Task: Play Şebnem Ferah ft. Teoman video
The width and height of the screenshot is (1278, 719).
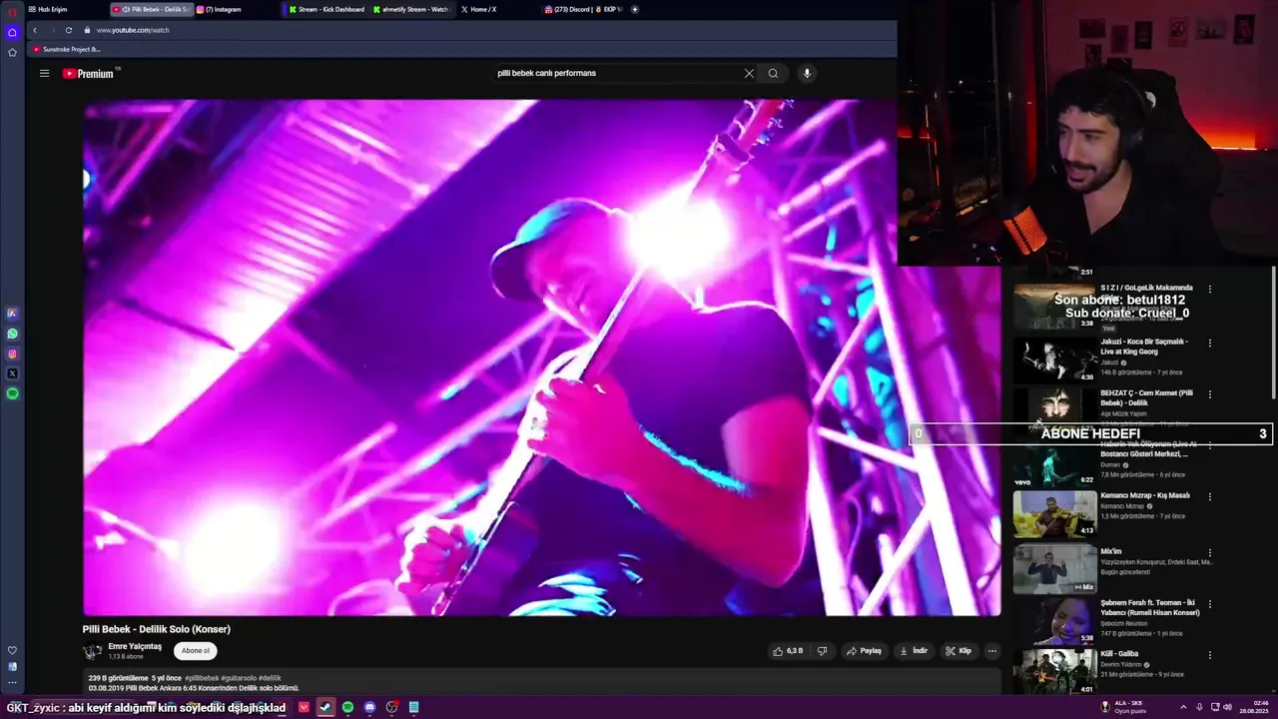Action: pyautogui.click(x=1055, y=621)
